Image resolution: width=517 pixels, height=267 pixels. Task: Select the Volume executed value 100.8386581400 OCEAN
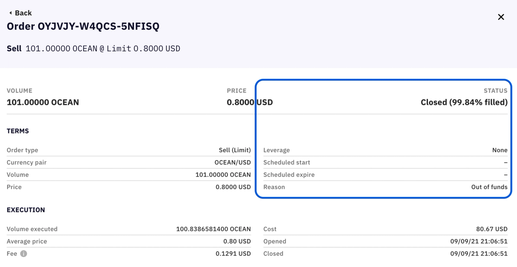pos(213,229)
